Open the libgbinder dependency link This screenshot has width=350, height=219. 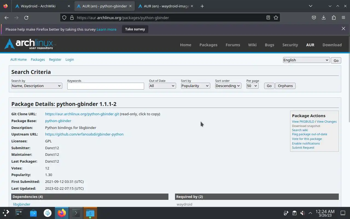tap(22, 204)
